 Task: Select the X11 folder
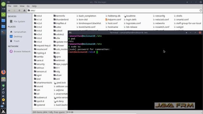click(56, 68)
